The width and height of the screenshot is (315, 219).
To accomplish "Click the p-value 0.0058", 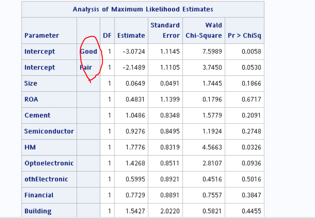I will [x=251, y=51].
